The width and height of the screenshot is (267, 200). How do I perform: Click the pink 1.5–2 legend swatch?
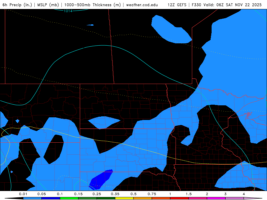pos(198,198)
